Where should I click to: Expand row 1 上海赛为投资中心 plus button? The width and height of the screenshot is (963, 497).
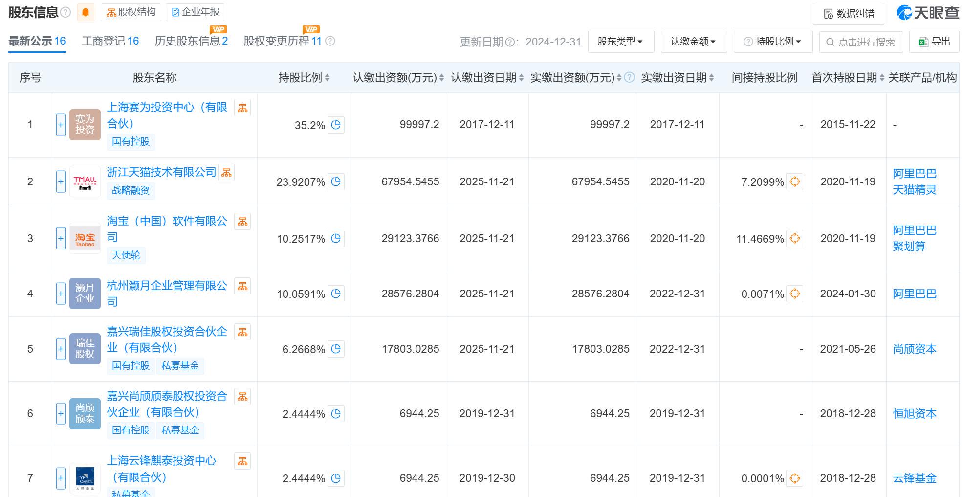(x=61, y=125)
